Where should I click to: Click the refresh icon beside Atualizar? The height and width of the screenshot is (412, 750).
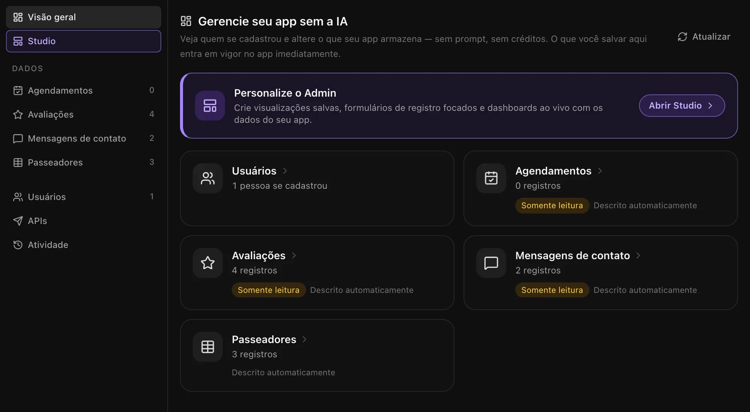[x=682, y=37]
